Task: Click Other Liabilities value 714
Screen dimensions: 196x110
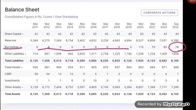Action: pos(36,54)
